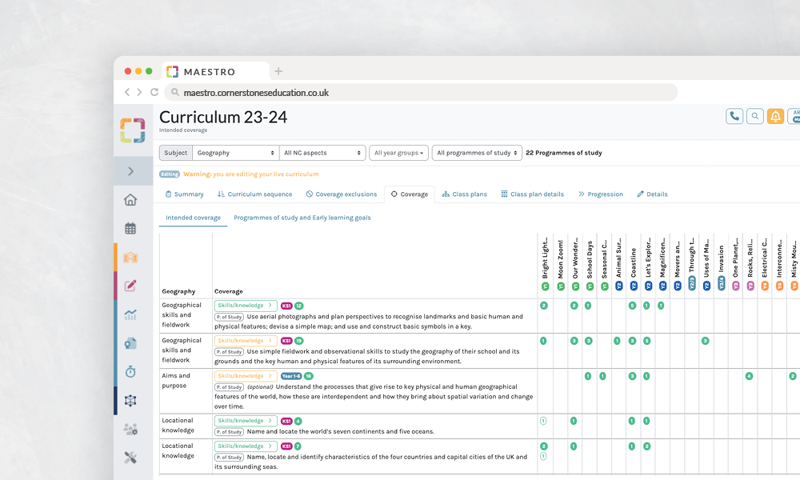800x480 pixels.
Task: Open the Class plan details tab
Action: tap(532, 194)
